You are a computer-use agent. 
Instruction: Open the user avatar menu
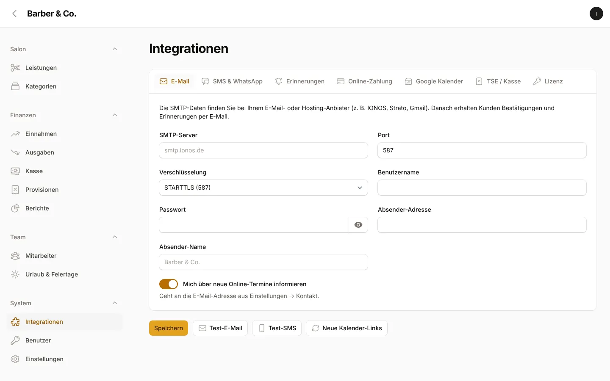(596, 14)
